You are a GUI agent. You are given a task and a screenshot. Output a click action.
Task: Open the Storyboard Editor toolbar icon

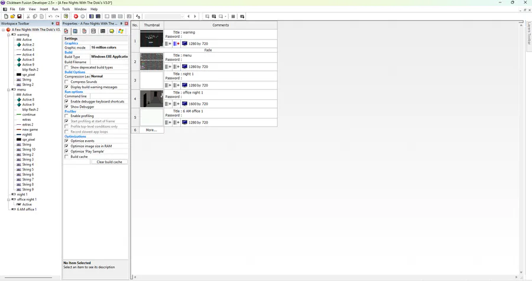tap(91, 17)
